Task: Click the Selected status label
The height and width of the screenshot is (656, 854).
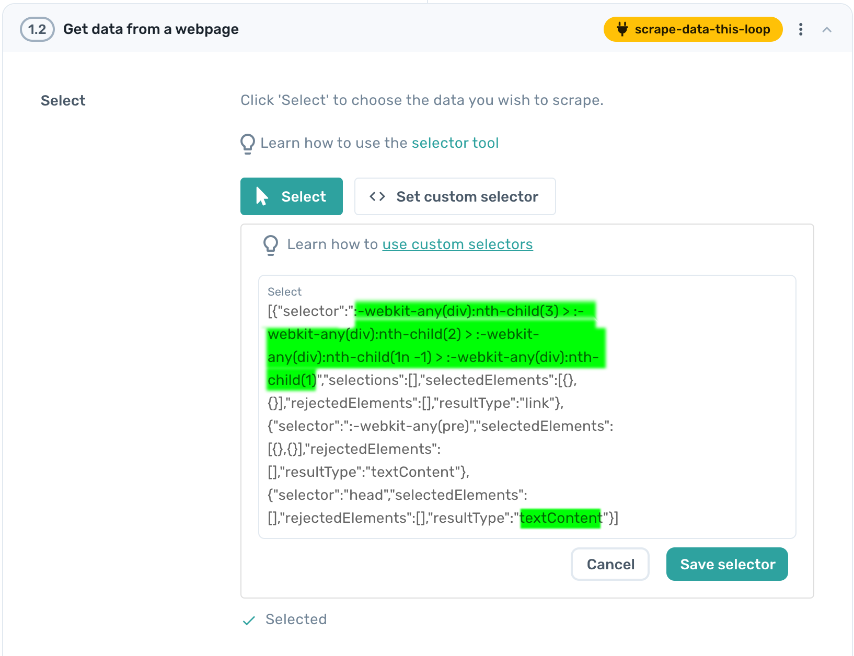Action: [x=296, y=620]
